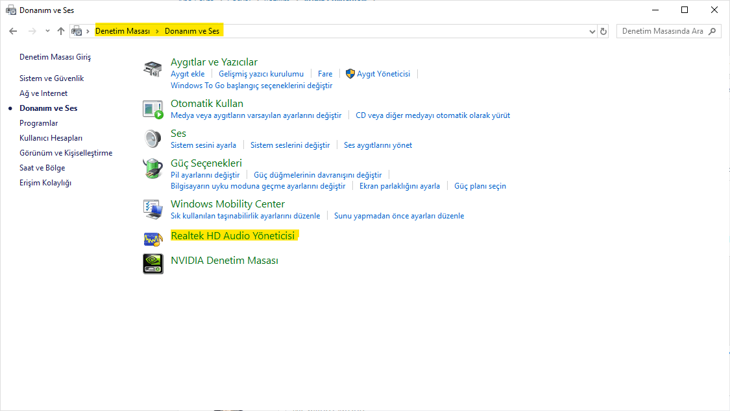Open the recent locations dropdown arrow
Viewport: 730px width, 411px height.
(x=47, y=31)
